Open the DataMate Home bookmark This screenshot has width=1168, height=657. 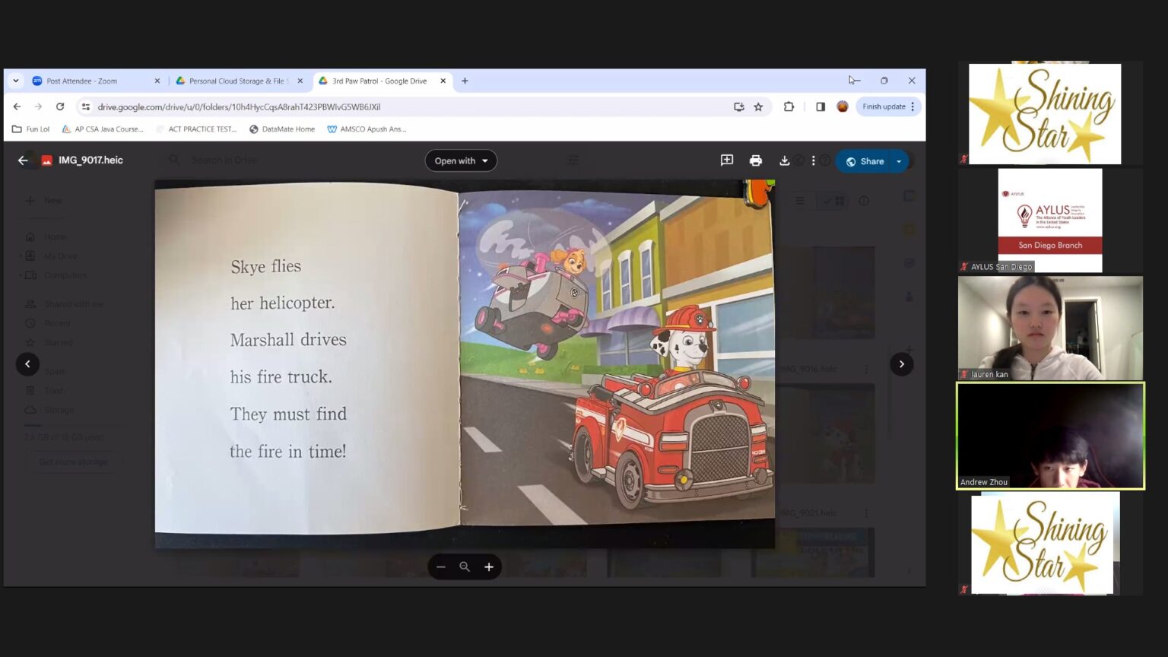click(282, 129)
